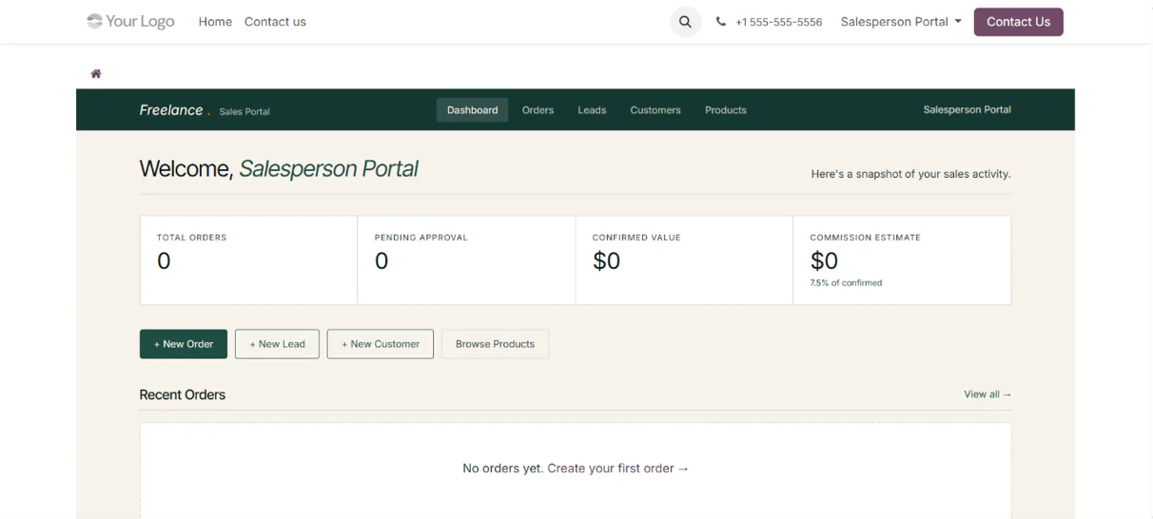Switch to the Customers tab
Image resolution: width=1153 pixels, height=519 pixels.
(x=655, y=110)
